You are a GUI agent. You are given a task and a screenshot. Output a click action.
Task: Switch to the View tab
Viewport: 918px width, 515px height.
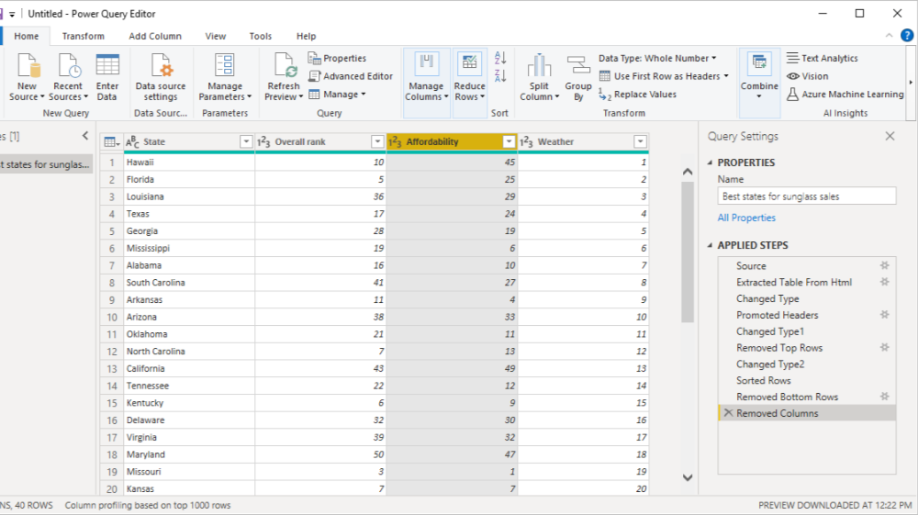click(216, 37)
